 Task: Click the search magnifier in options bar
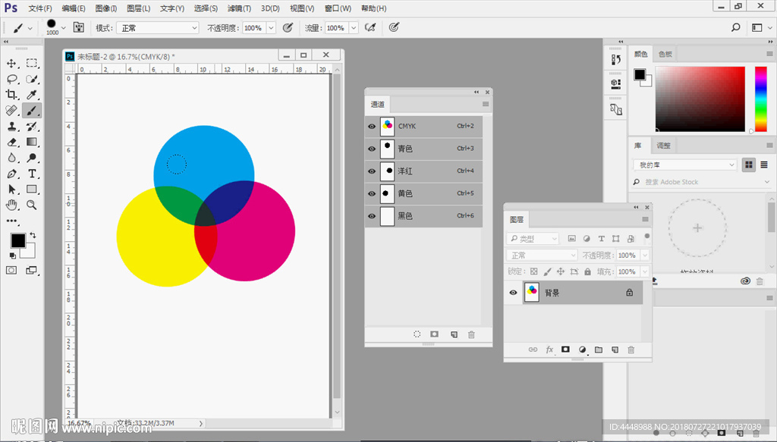[x=736, y=28]
